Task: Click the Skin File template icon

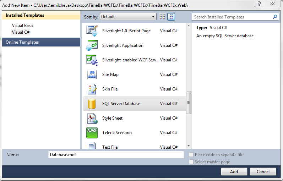Action: [x=92, y=89]
